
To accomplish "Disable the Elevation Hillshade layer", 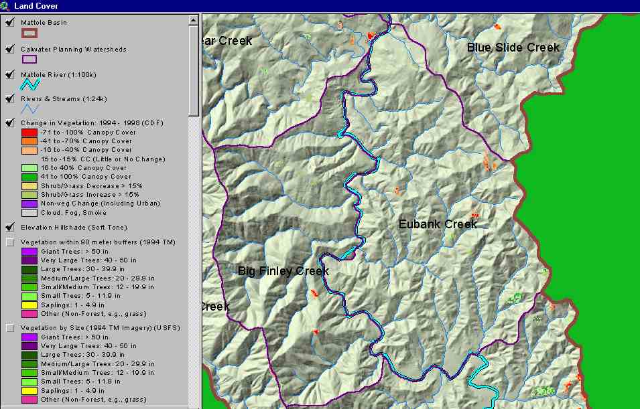I will coord(10,227).
